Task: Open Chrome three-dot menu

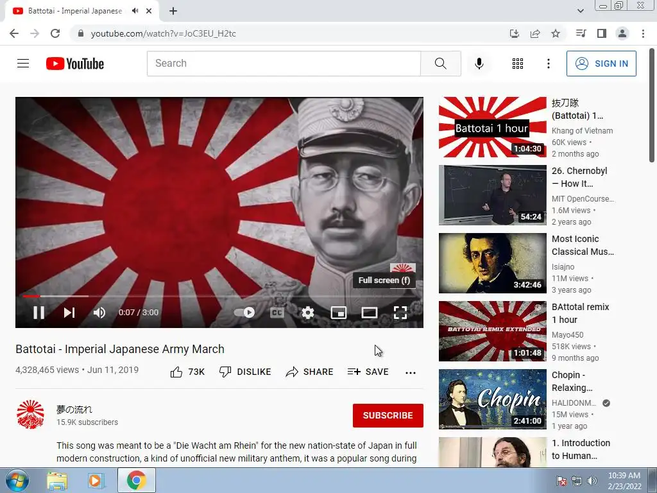Action: [643, 33]
